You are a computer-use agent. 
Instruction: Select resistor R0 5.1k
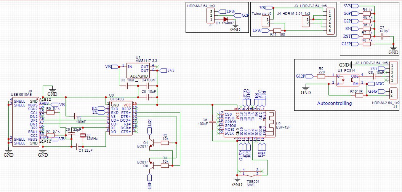coord(50,113)
